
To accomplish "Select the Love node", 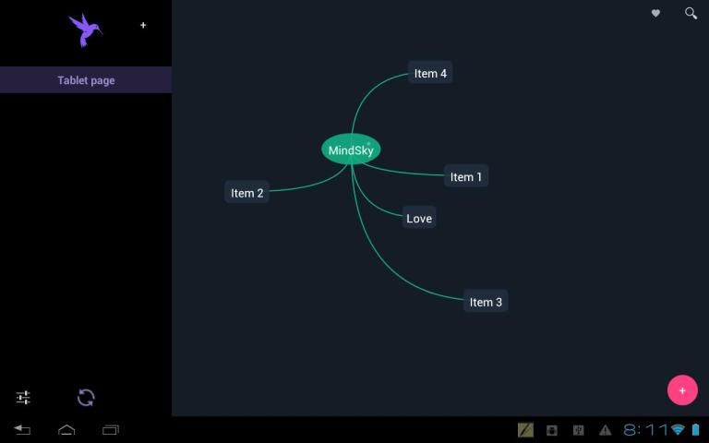I will (419, 219).
